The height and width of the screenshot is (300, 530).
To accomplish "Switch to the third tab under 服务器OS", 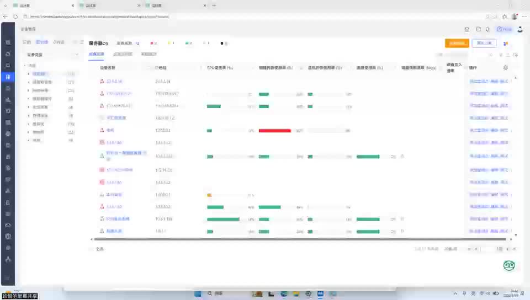I will click(149, 55).
